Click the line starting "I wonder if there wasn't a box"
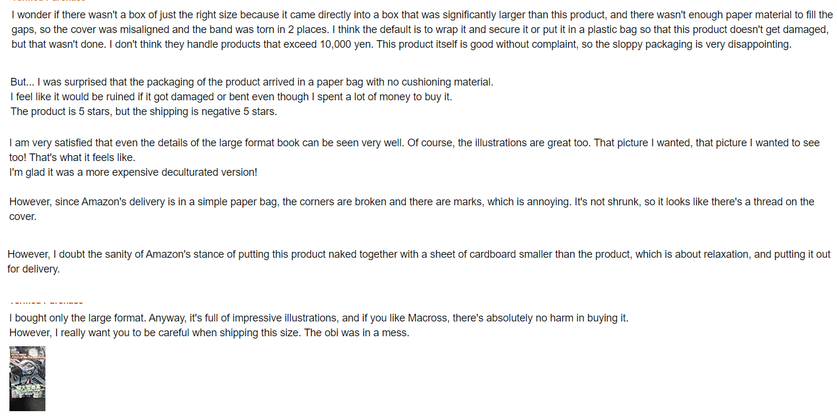837x420 pixels. (x=422, y=15)
